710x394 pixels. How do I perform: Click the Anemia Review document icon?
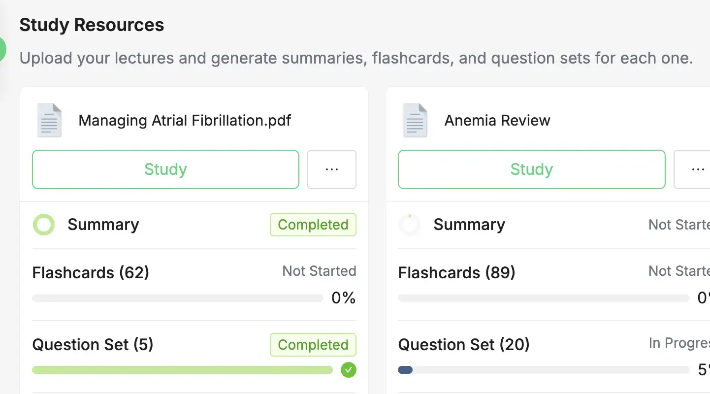point(416,120)
